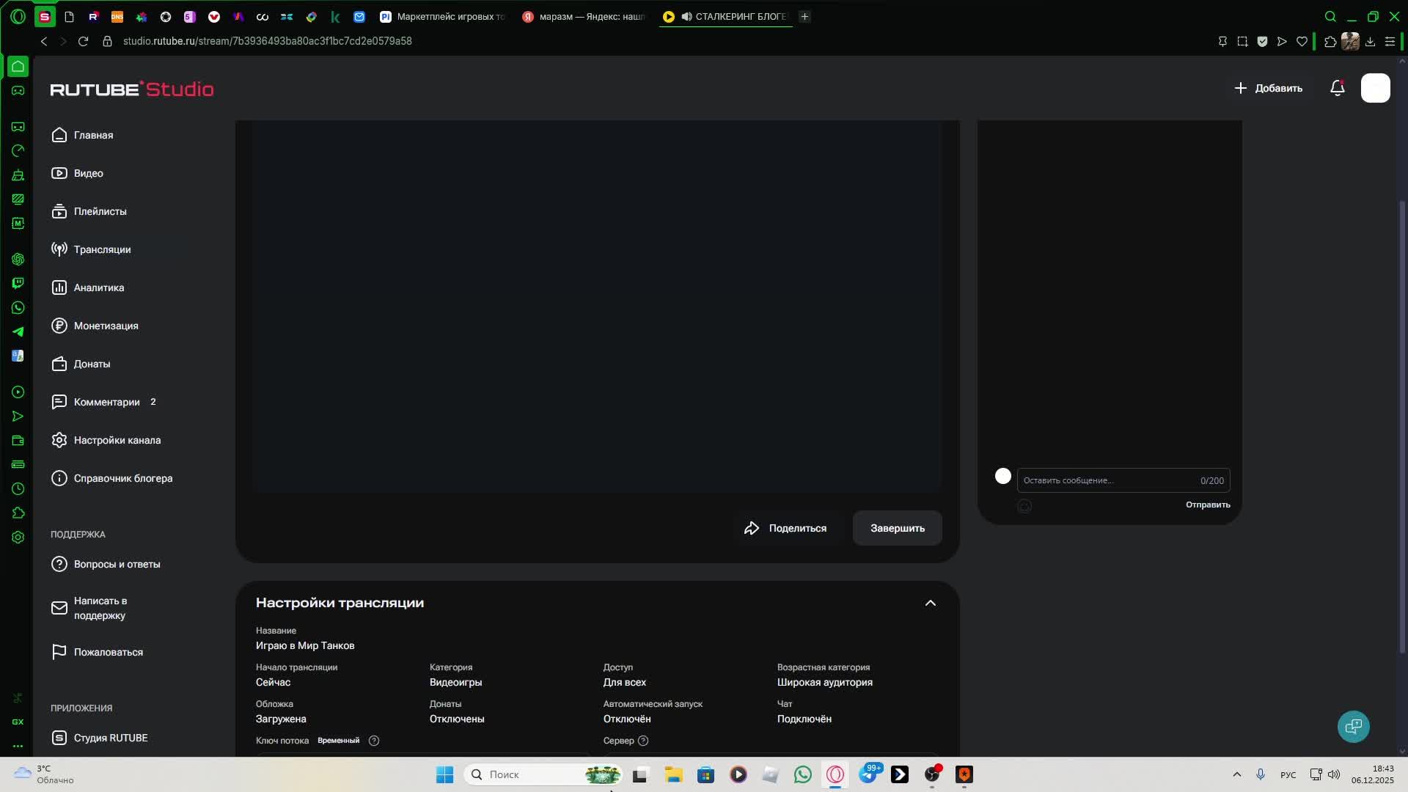1408x792 pixels.
Task: Click Завершить to end stream
Action: 898,528
